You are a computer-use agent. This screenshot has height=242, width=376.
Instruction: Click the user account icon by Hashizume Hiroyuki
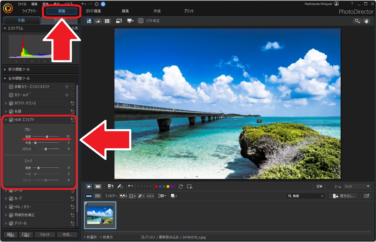coord(336,4)
